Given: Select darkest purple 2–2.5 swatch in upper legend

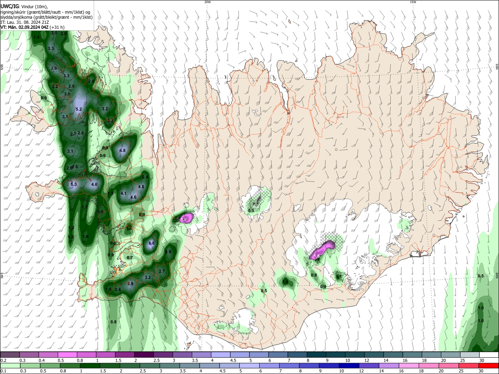Looking at the screenshot, I should click(143, 355).
